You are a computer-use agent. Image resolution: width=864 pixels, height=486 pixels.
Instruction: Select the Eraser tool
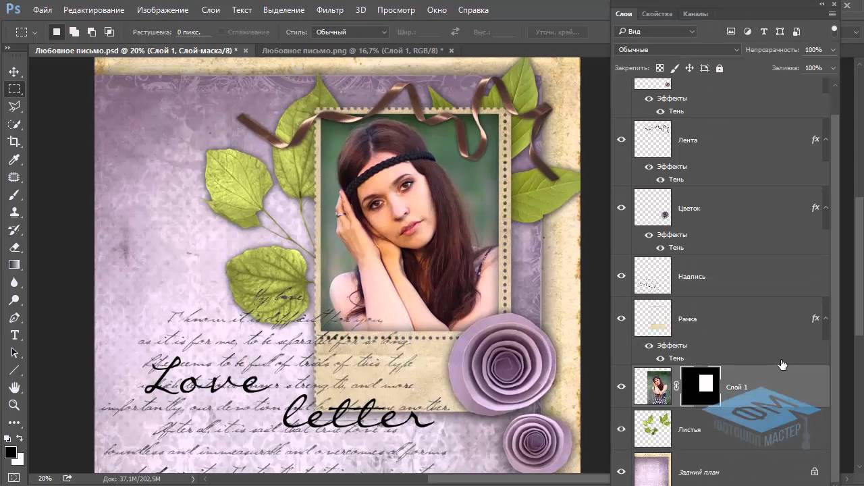14,247
